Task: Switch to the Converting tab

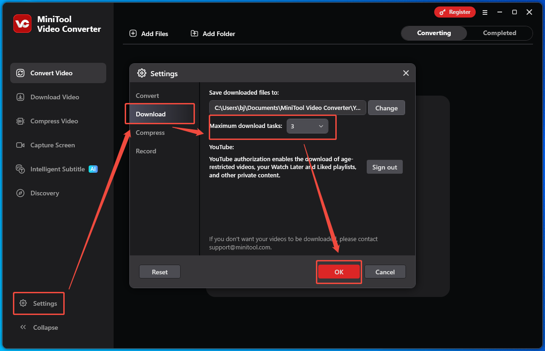Action: click(x=434, y=33)
